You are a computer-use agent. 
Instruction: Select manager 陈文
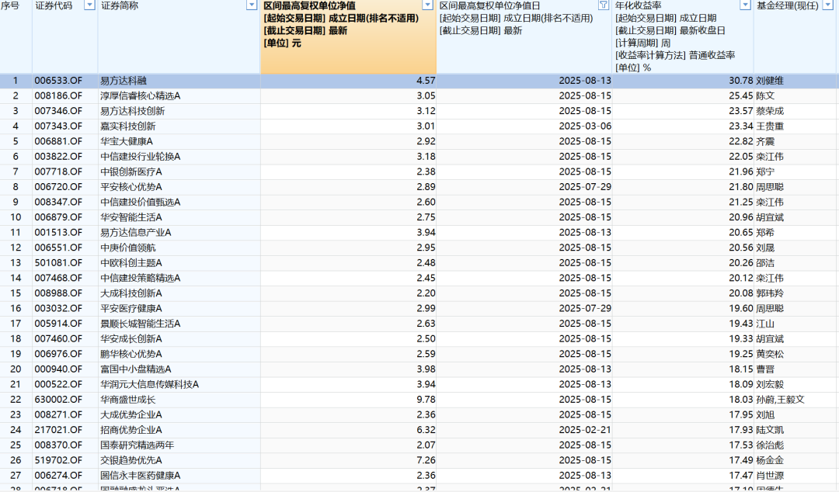tap(765, 95)
